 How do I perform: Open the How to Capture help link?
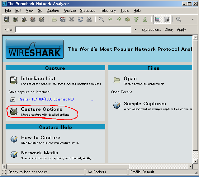click(x=41, y=137)
